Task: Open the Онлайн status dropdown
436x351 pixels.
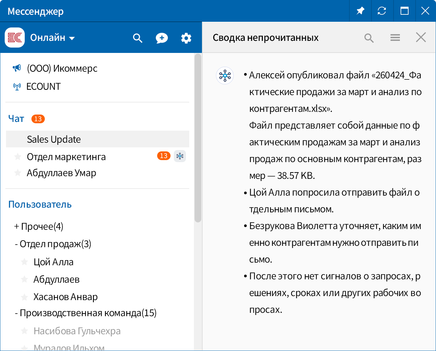Action: 52,38
